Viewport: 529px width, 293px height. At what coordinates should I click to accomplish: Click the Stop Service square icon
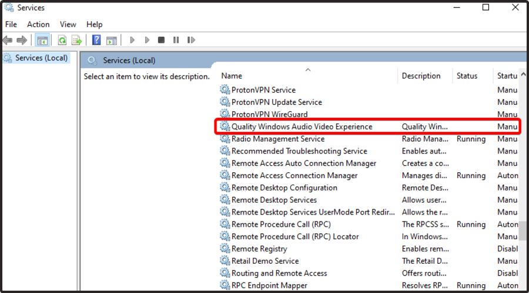pyautogui.click(x=161, y=40)
